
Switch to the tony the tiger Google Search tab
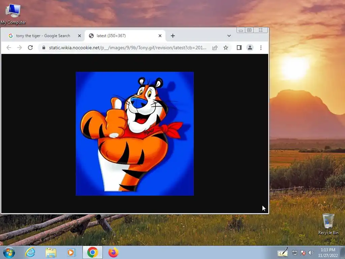[x=43, y=36]
